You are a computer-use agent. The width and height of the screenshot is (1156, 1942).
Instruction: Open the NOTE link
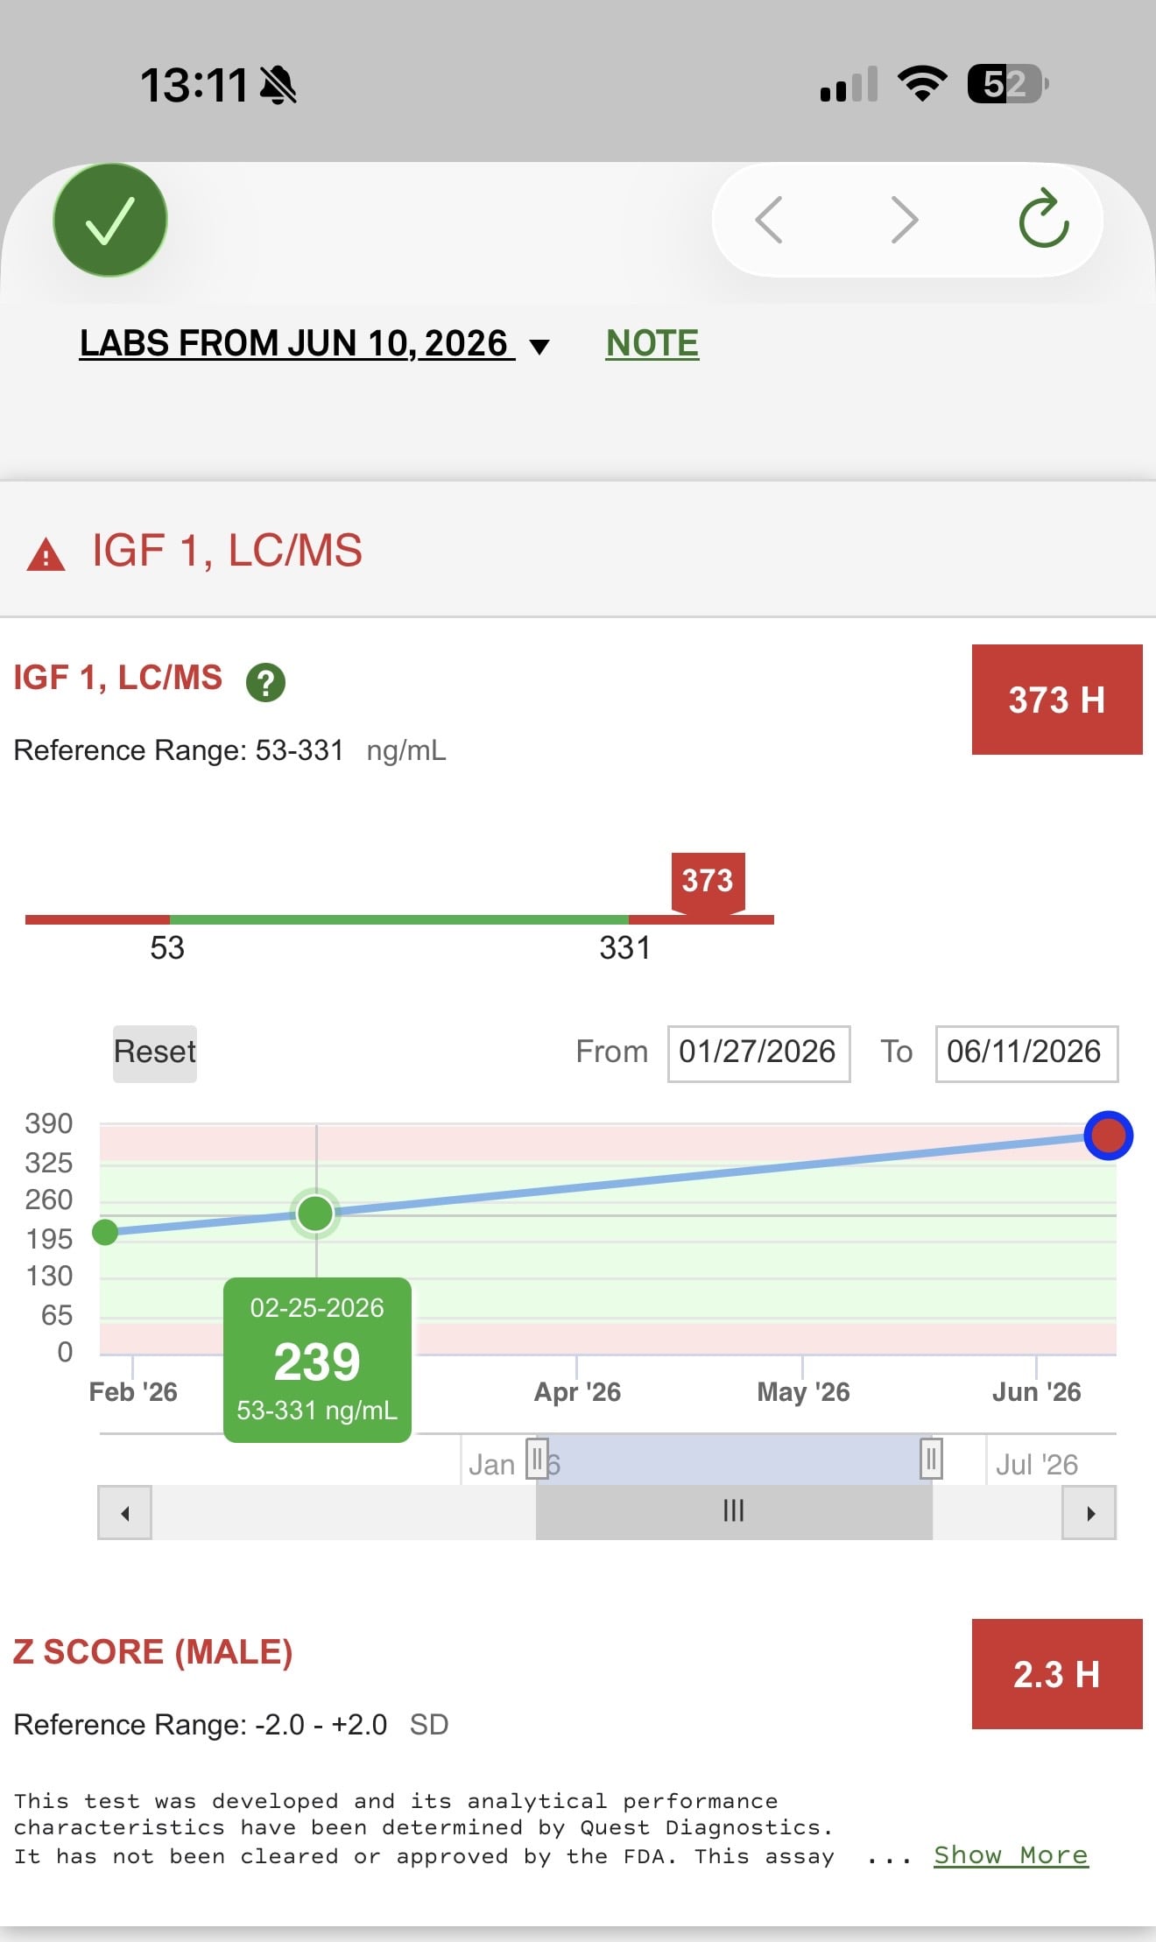pos(652,344)
